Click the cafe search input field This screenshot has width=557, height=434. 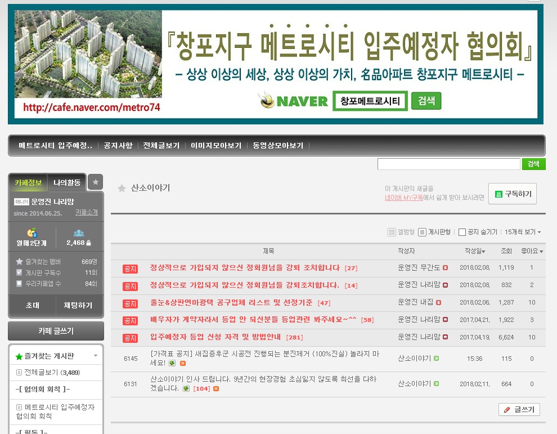[448, 164]
